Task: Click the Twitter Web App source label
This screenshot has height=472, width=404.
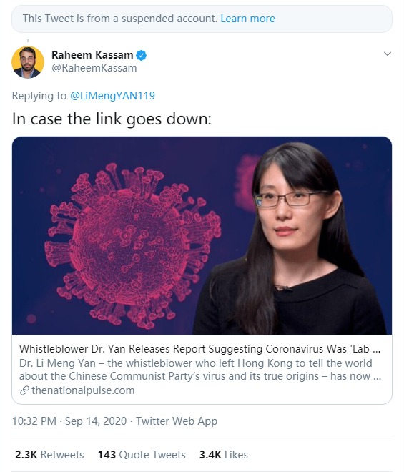Action: point(177,421)
